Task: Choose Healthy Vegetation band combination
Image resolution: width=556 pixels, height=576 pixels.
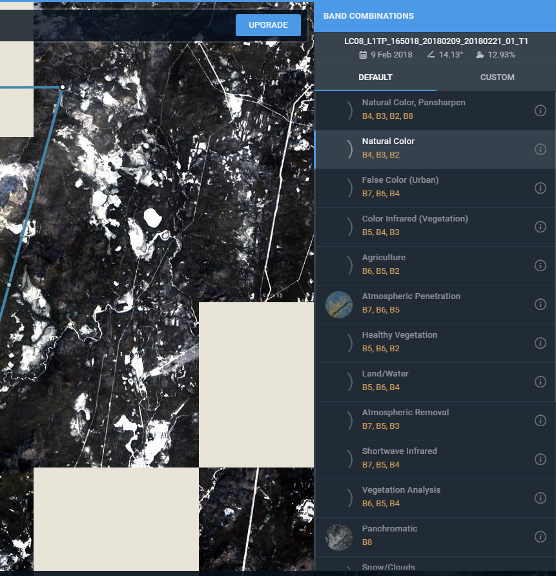Action: [x=435, y=343]
